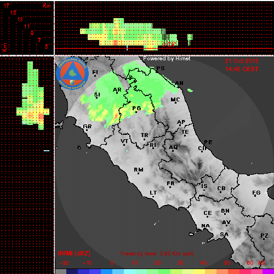Click the Protezione Civile Regione Abruzzo logo
The height and width of the screenshot is (274, 274).
[72, 73]
